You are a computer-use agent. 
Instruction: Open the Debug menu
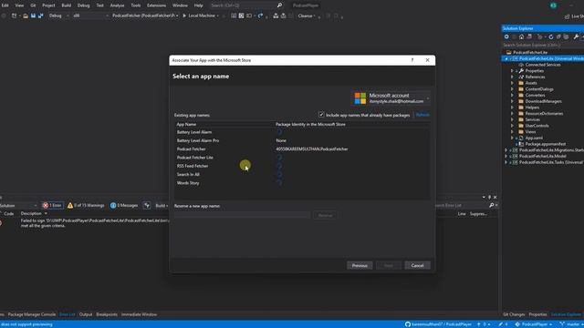click(x=83, y=5)
